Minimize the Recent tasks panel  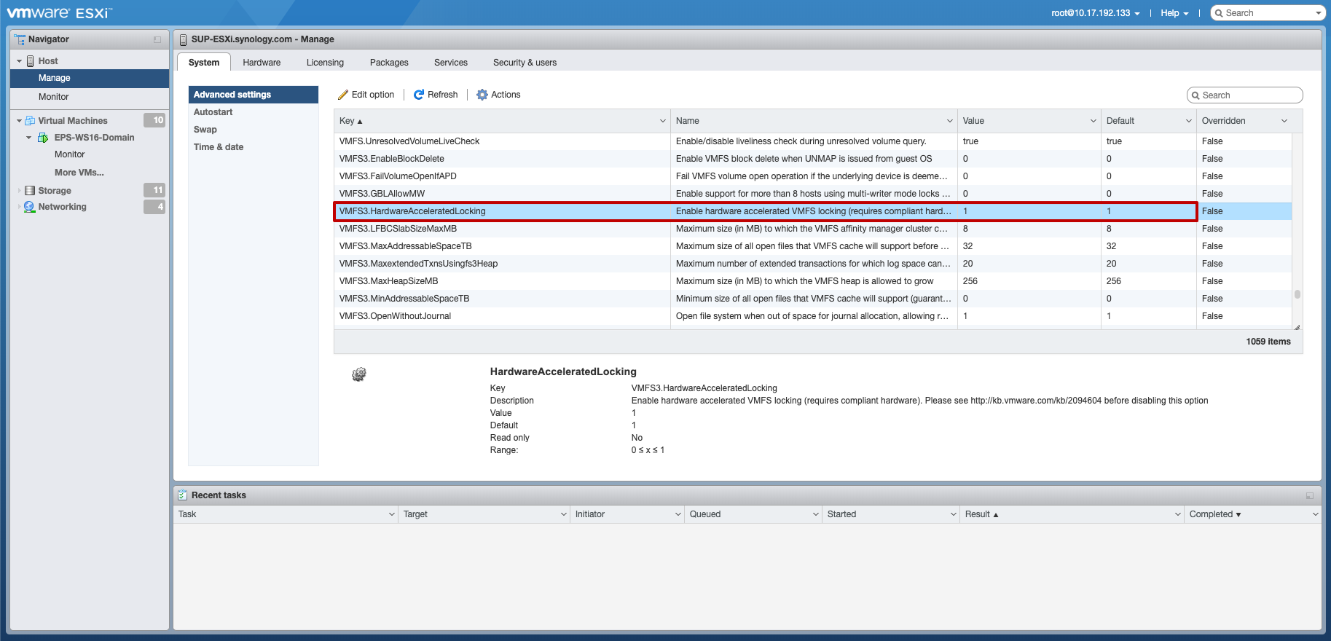click(x=1310, y=495)
